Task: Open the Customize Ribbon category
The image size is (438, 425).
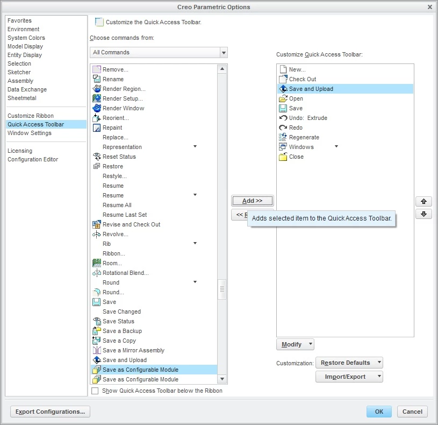Action: 31,116
